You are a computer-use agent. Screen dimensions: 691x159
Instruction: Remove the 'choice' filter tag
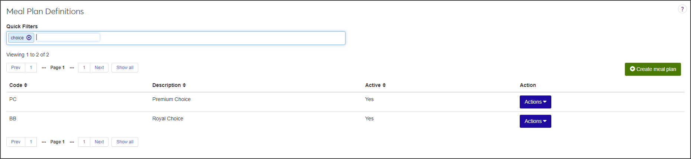29,38
